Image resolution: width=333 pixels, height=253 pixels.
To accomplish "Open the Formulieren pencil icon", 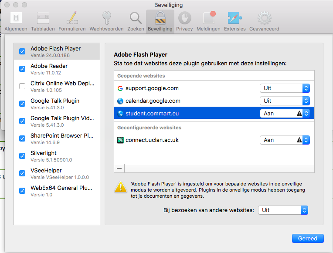I will 72,18.
